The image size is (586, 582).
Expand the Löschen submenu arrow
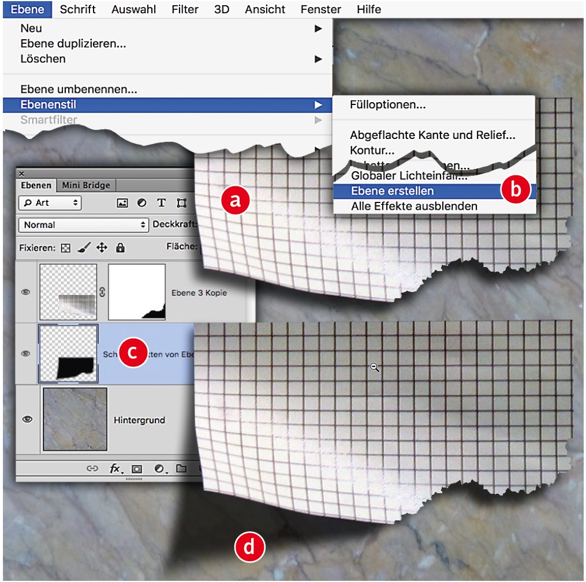[318, 59]
